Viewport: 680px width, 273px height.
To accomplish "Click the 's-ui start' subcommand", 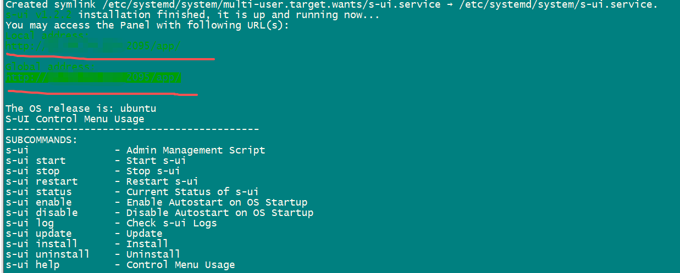I will pyautogui.click(x=35, y=161).
